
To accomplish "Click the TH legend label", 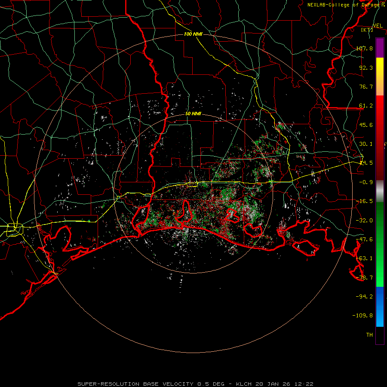I will [369, 335].
